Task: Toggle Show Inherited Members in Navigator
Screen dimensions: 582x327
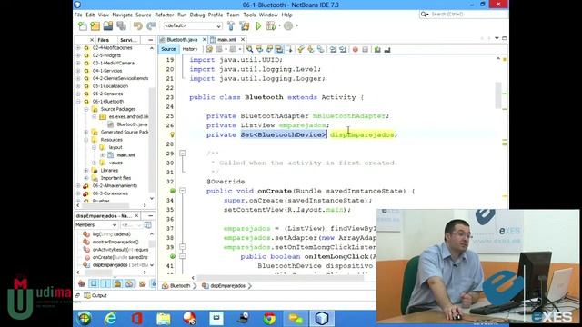Action: pos(82,284)
